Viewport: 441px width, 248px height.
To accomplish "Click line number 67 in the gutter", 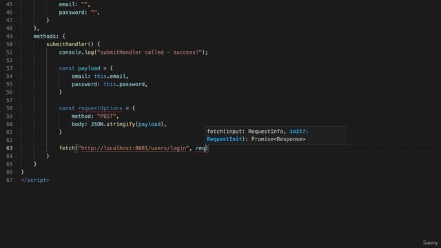I will [x=9, y=180].
